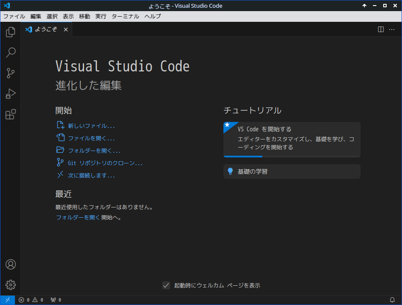
Task: Open the 編集 menu
Action: click(x=35, y=16)
